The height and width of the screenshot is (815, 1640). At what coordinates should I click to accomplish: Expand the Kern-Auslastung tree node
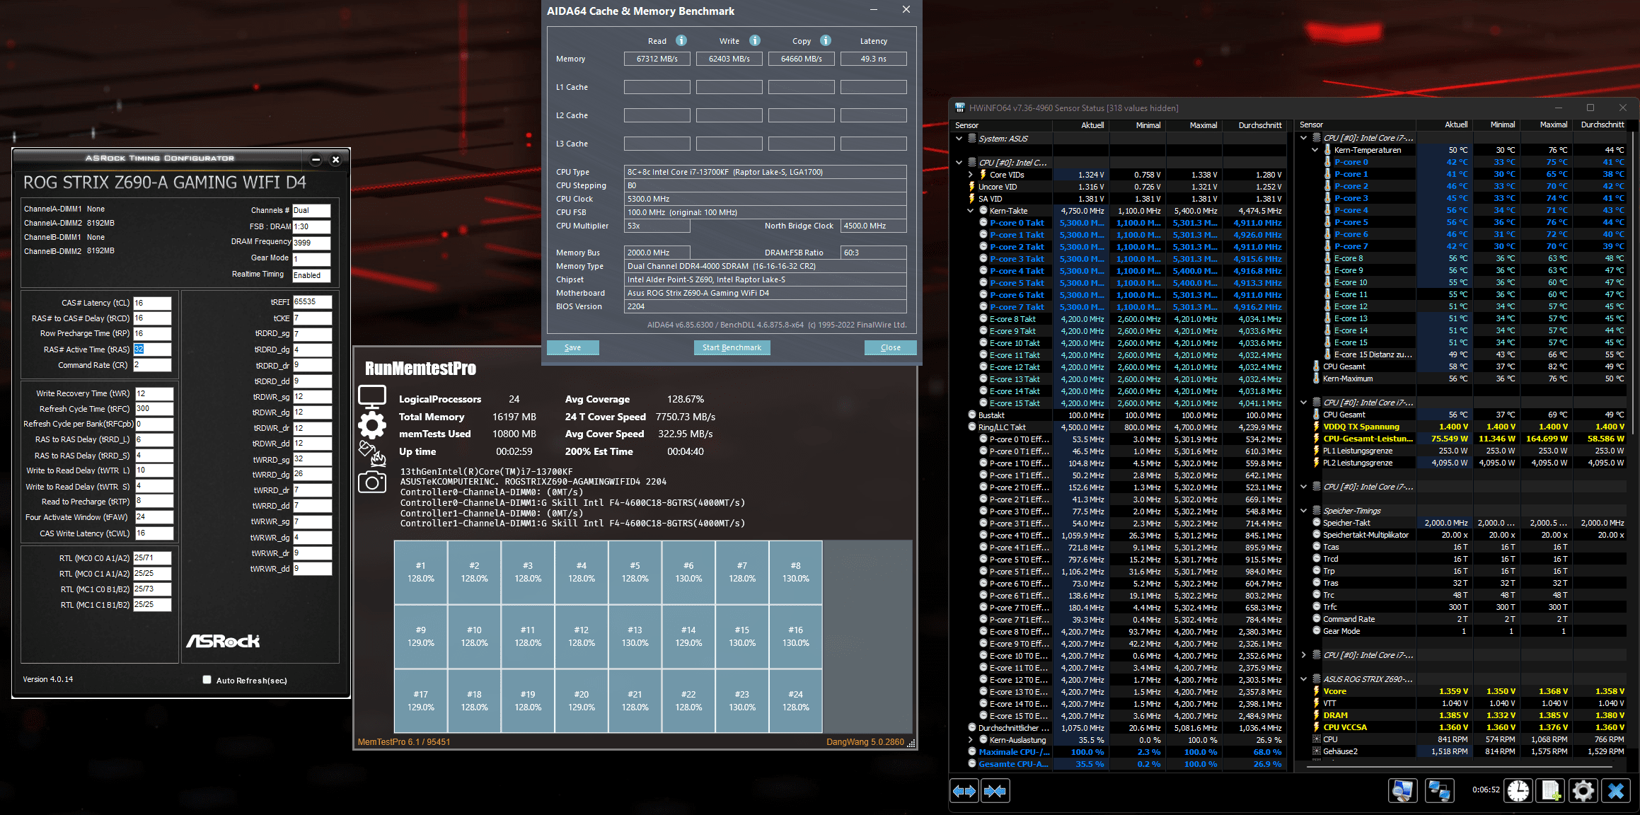(971, 740)
